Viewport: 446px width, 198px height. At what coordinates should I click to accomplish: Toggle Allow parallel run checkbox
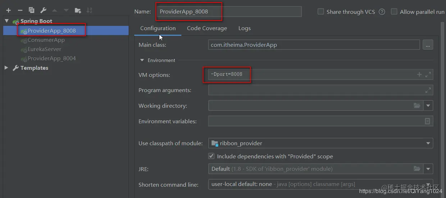tap(394, 11)
